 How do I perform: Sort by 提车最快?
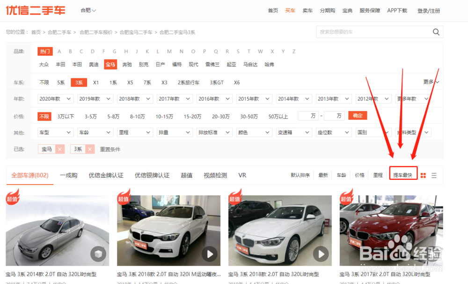click(403, 175)
